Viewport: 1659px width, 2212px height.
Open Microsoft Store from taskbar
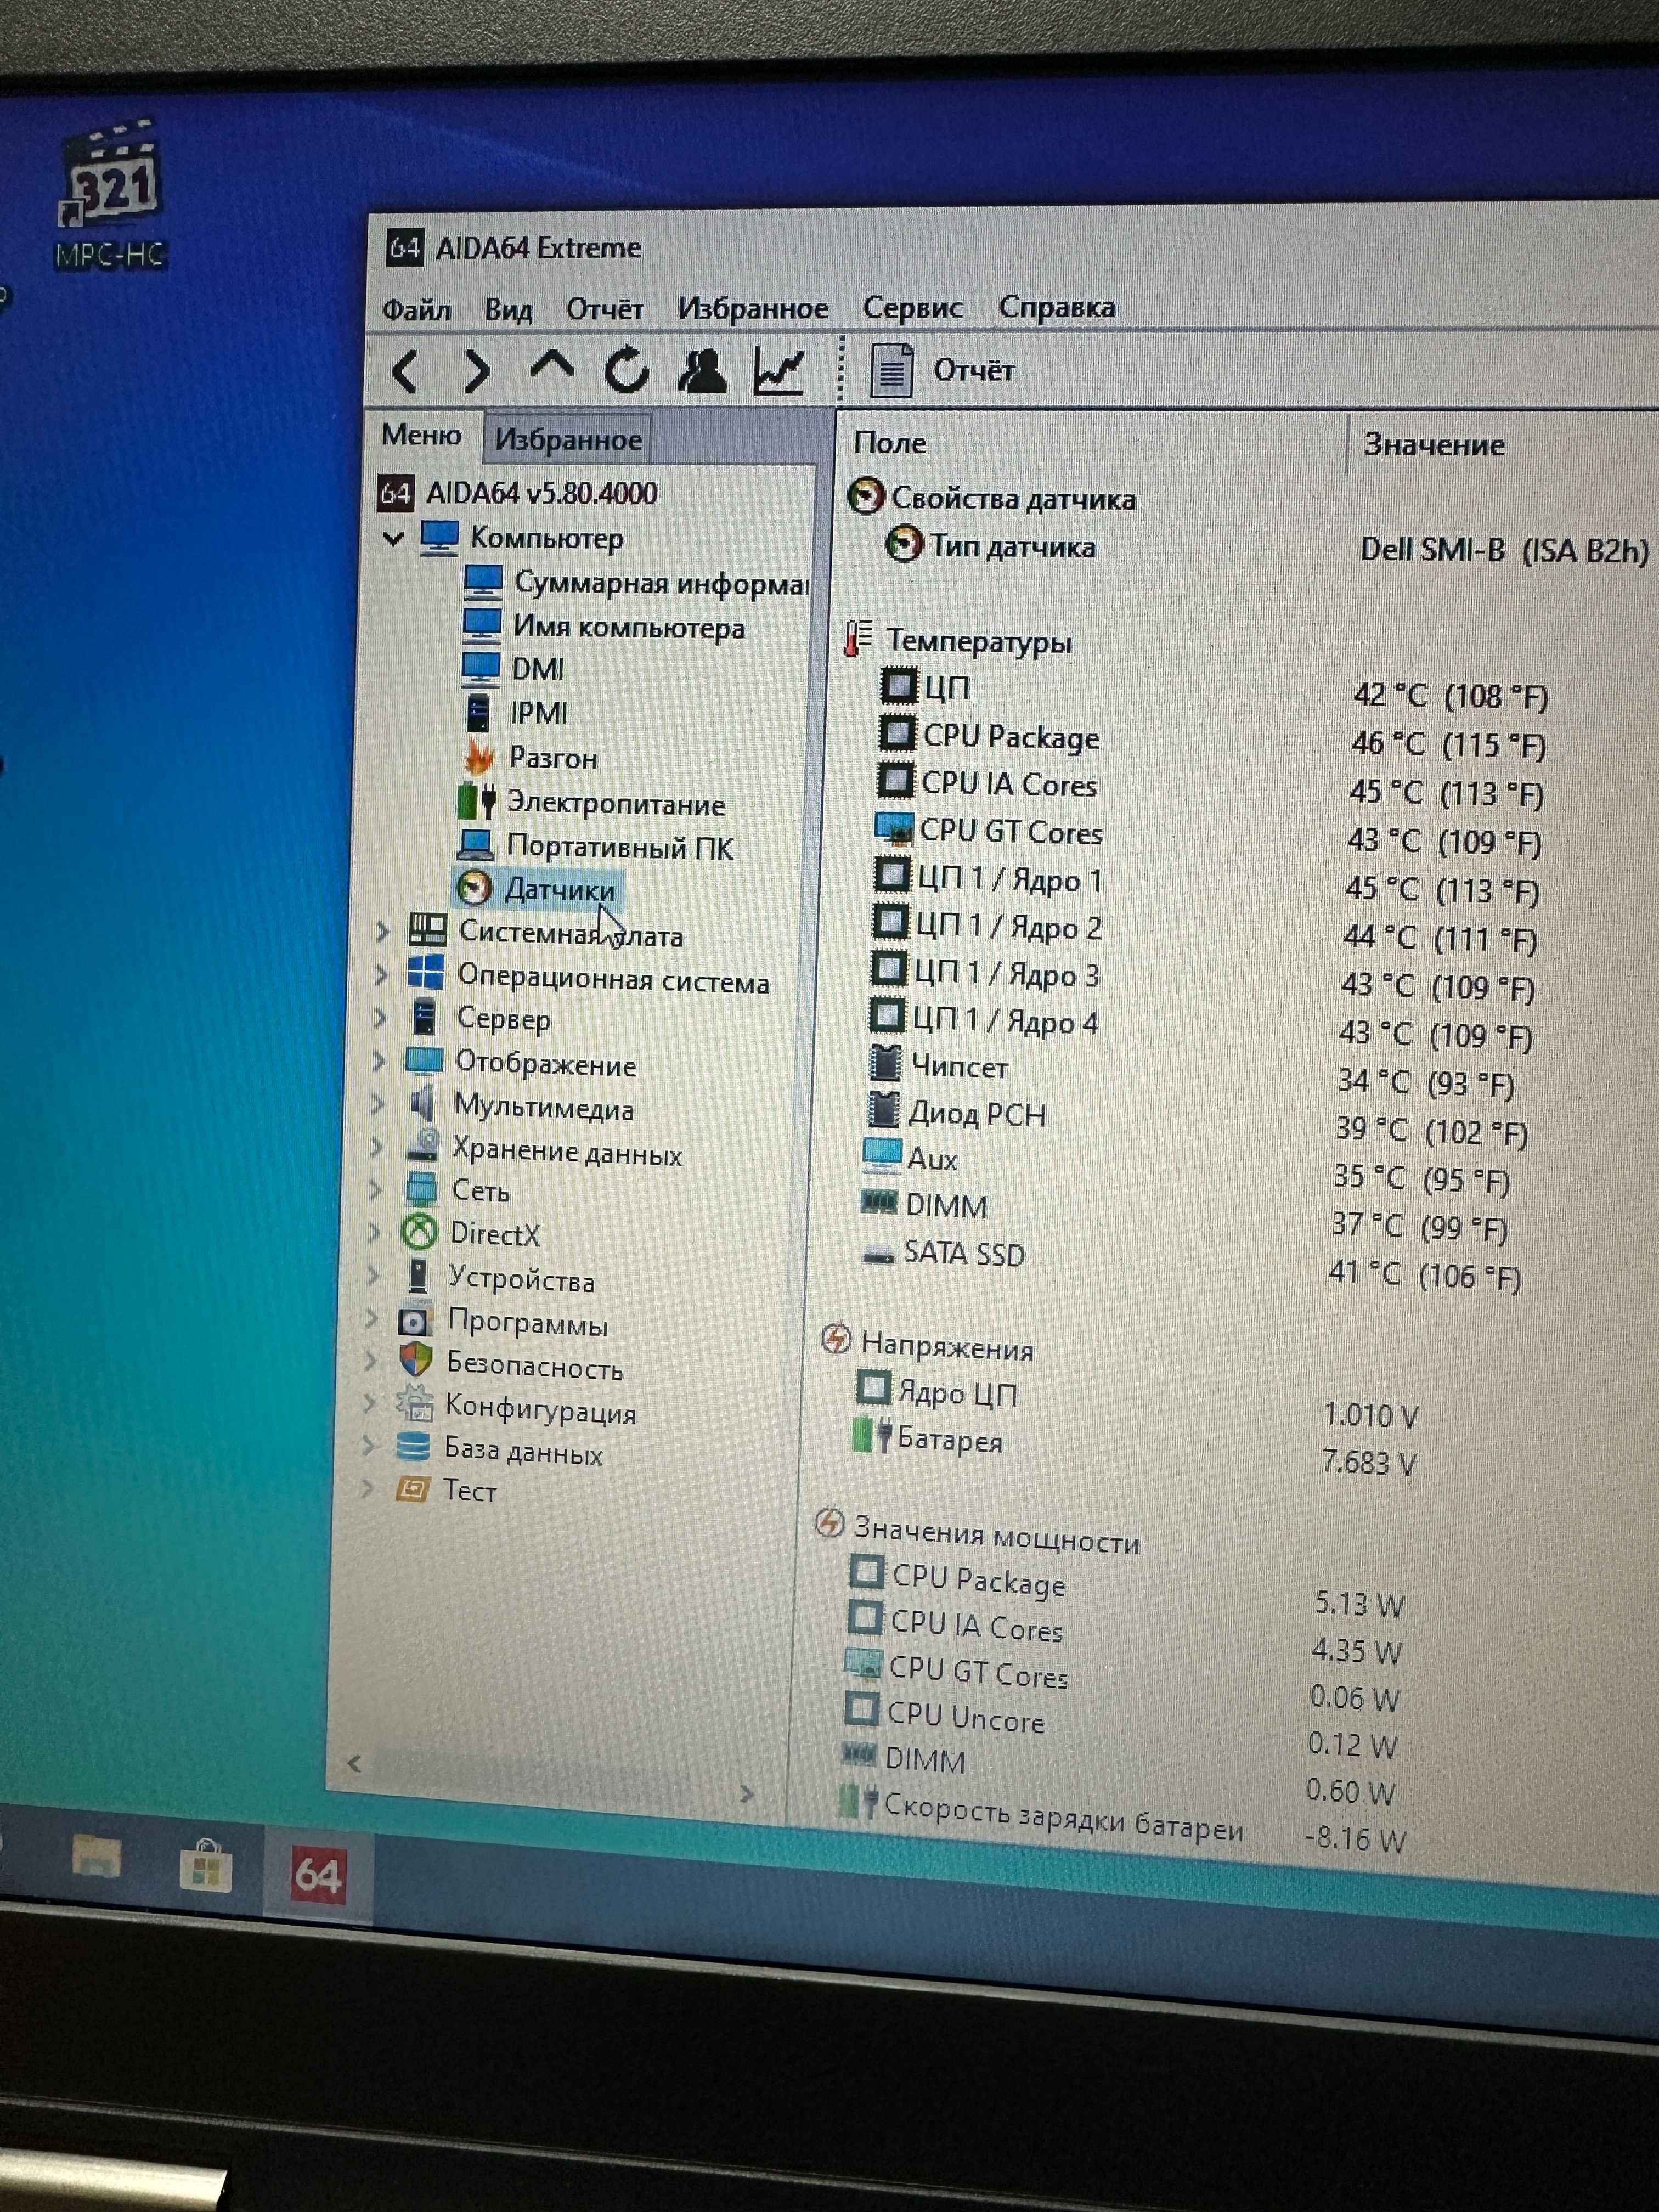[x=206, y=1866]
